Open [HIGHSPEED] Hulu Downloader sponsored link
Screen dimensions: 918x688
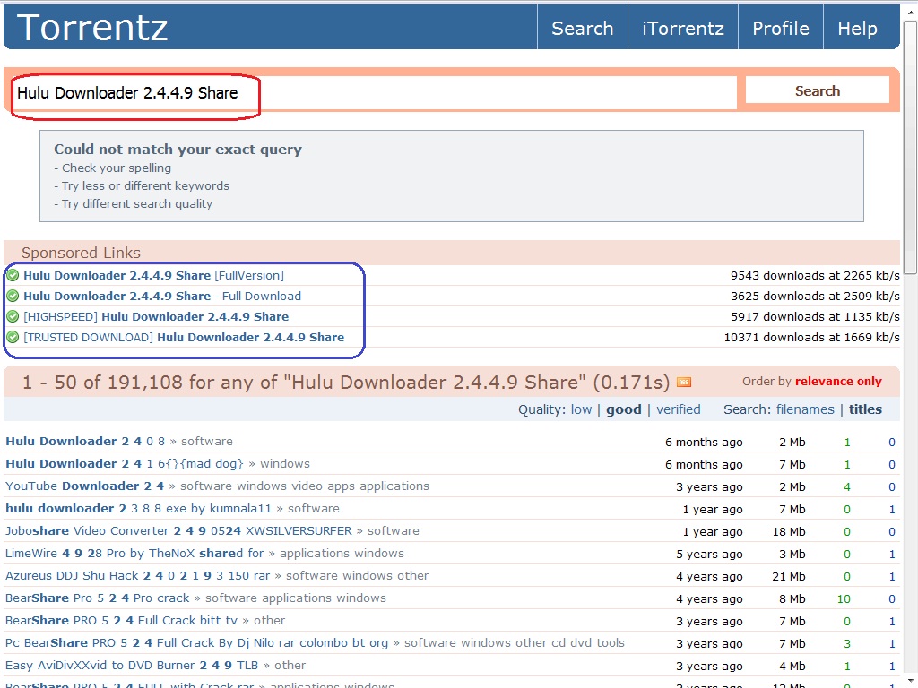pyautogui.click(x=156, y=316)
